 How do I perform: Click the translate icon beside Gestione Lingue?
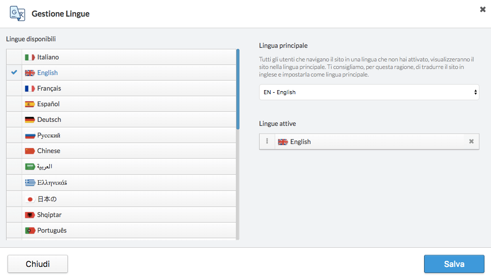(x=17, y=14)
